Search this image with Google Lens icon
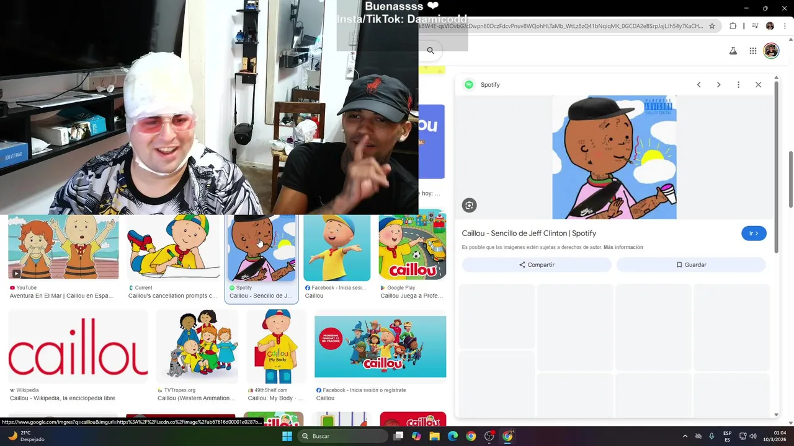 469,206
